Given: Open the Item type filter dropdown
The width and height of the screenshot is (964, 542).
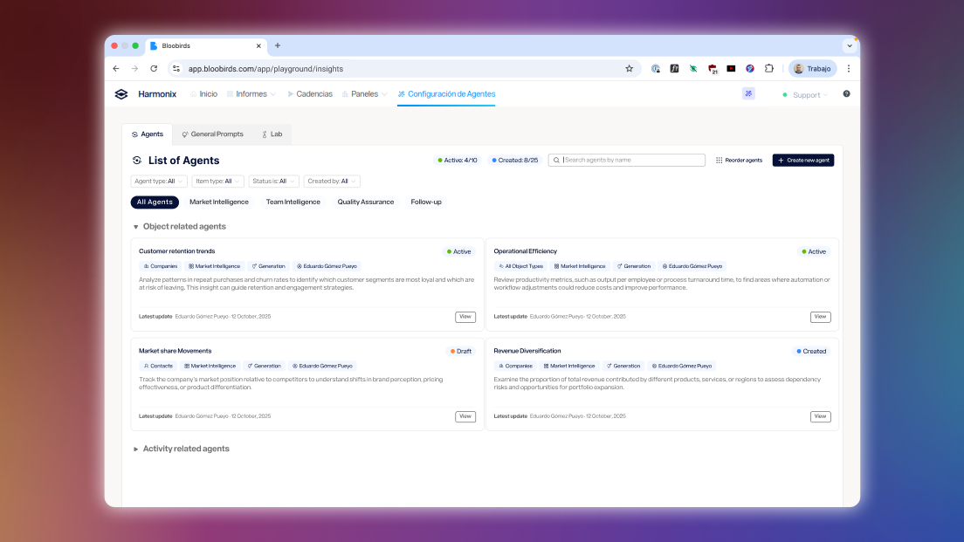Looking at the screenshot, I should pos(217,182).
